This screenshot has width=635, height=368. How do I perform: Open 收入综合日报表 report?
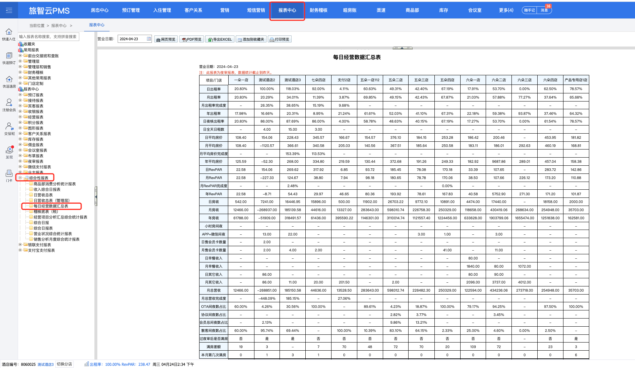(47, 189)
